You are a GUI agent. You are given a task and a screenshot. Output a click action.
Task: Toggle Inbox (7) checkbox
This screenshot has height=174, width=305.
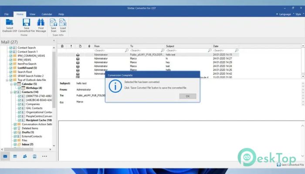[x=15, y=144]
